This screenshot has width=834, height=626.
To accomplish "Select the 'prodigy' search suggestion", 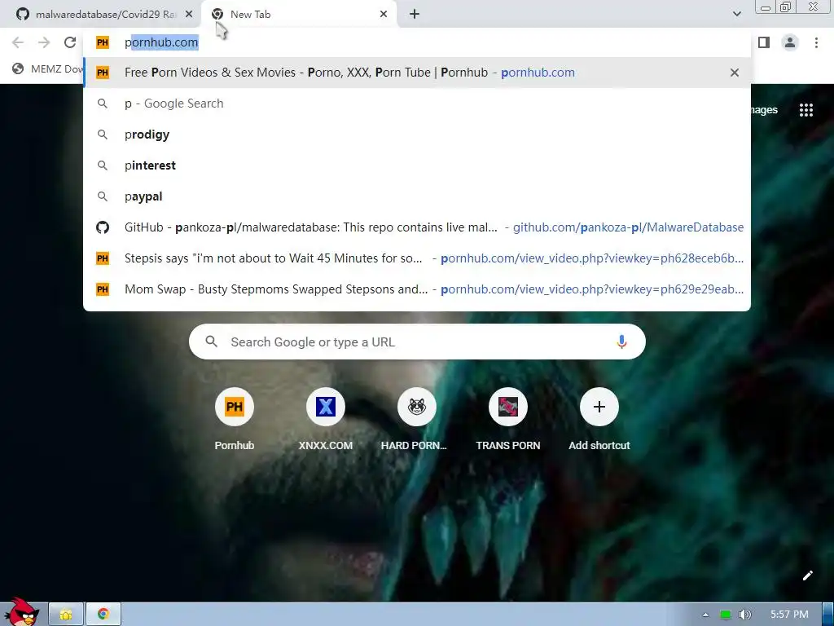I will point(416,134).
